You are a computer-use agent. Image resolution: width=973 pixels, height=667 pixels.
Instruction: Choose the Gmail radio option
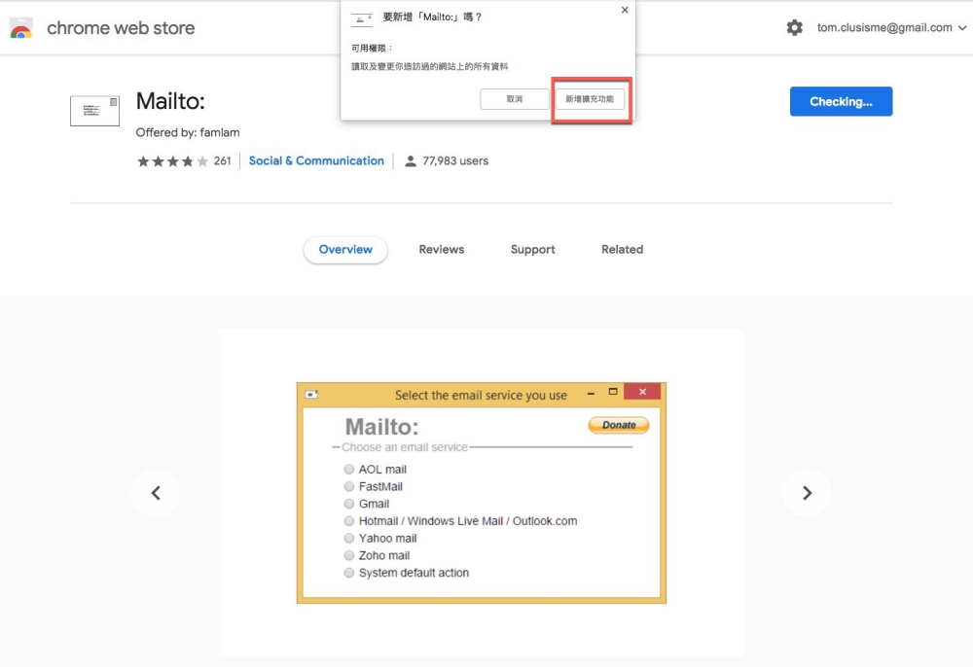[x=349, y=504]
